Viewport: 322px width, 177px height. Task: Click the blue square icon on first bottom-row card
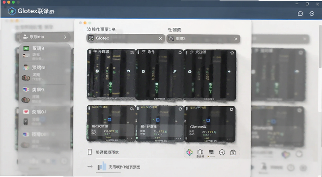pos(109,119)
